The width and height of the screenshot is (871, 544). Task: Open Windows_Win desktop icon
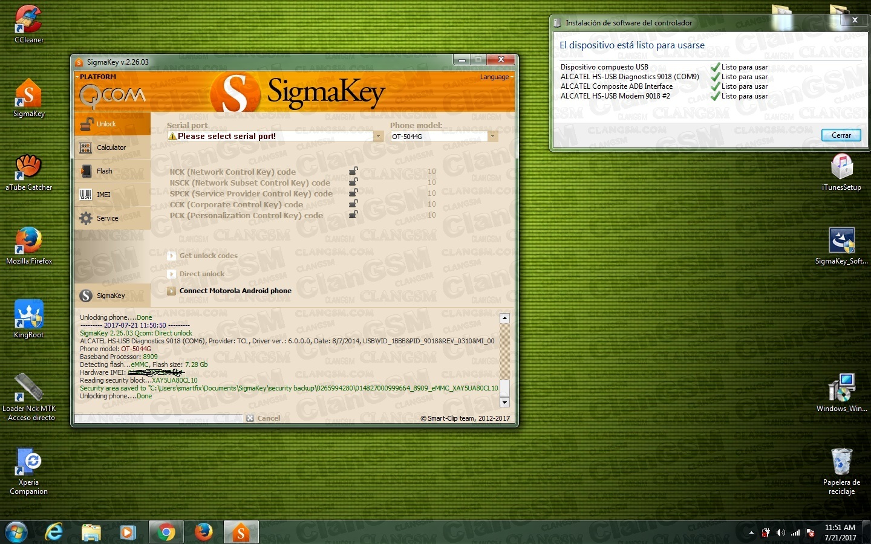[841, 393]
